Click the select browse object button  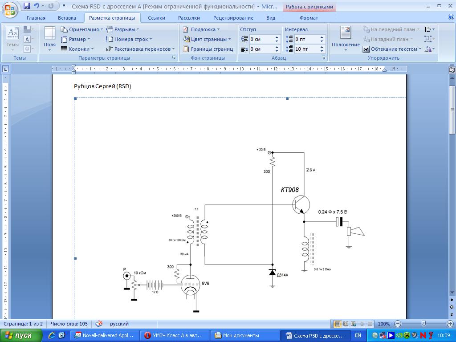tap(452, 307)
